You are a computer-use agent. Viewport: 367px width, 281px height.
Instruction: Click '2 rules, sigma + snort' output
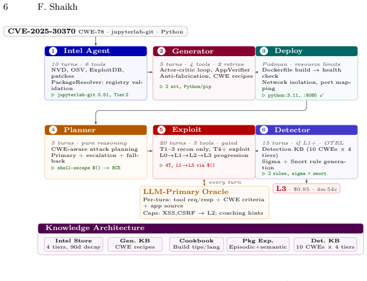point(294,173)
